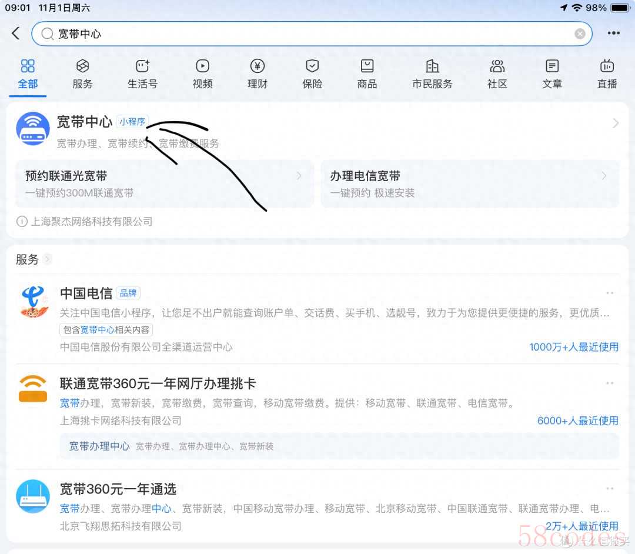Expand the 服务 section arrow
The image size is (635, 554).
point(48,259)
